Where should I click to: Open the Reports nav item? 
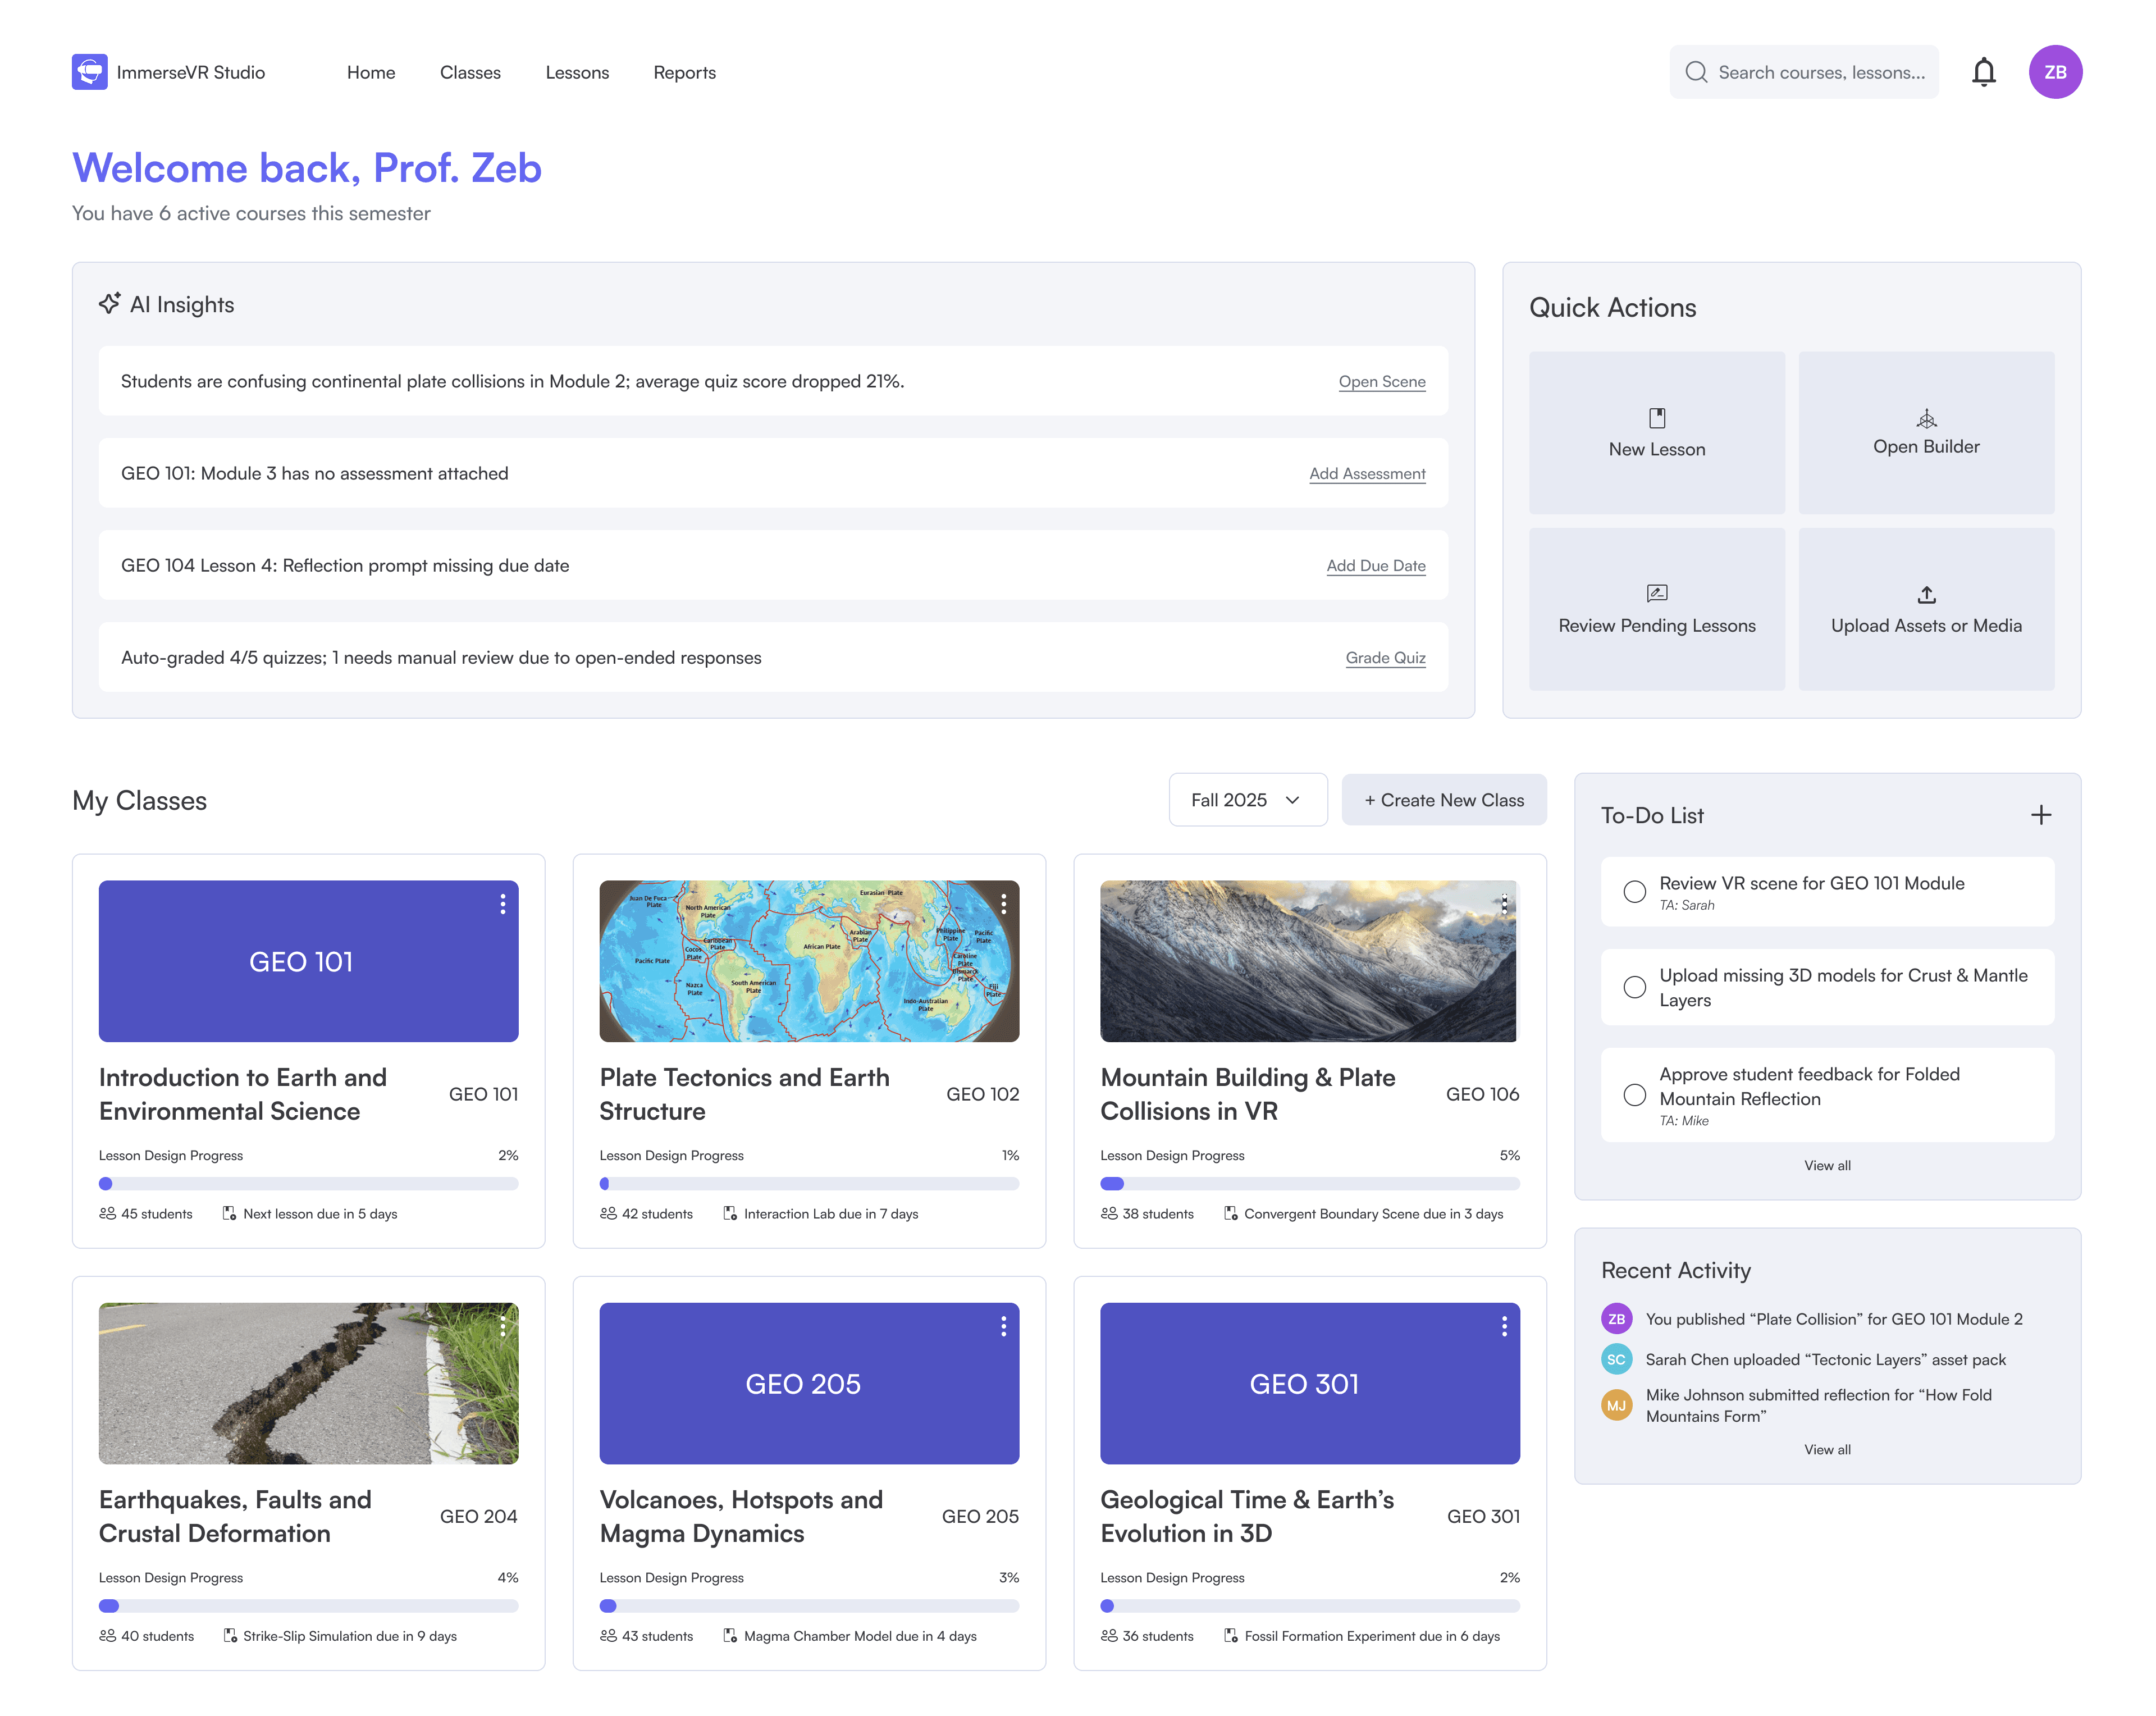[684, 72]
